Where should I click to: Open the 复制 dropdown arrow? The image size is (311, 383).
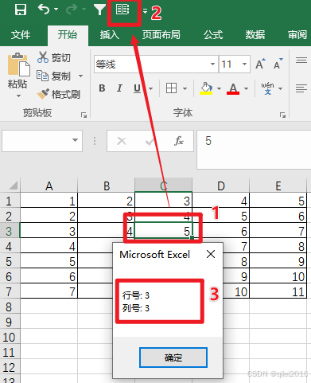(81, 76)
